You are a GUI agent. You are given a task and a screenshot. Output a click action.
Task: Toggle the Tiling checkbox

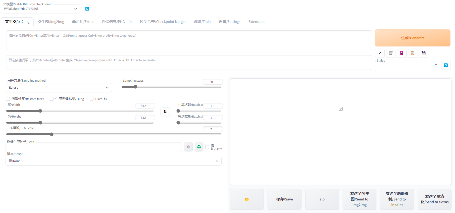[52, 99]
